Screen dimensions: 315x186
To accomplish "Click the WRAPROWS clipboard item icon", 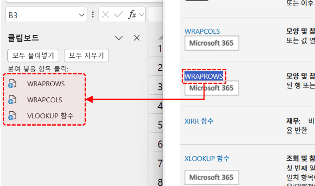I will pyautogui.click(x=13, y=84).
